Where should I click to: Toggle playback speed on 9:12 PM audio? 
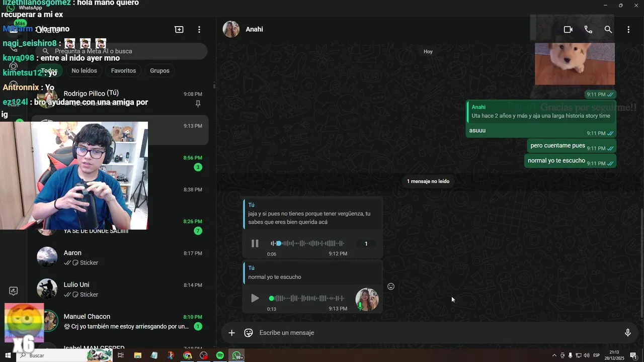coord(366,244)
